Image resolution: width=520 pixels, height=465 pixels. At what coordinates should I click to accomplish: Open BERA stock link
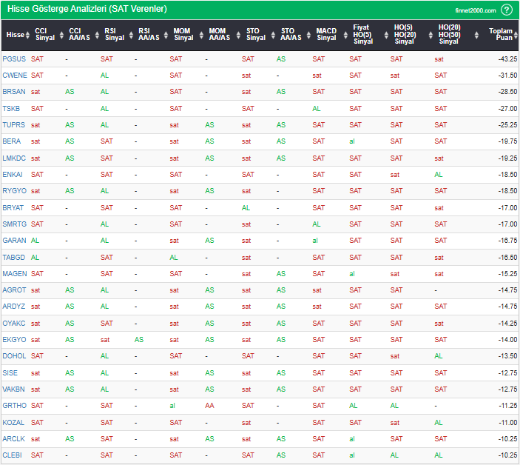click(x=11, y=141)
